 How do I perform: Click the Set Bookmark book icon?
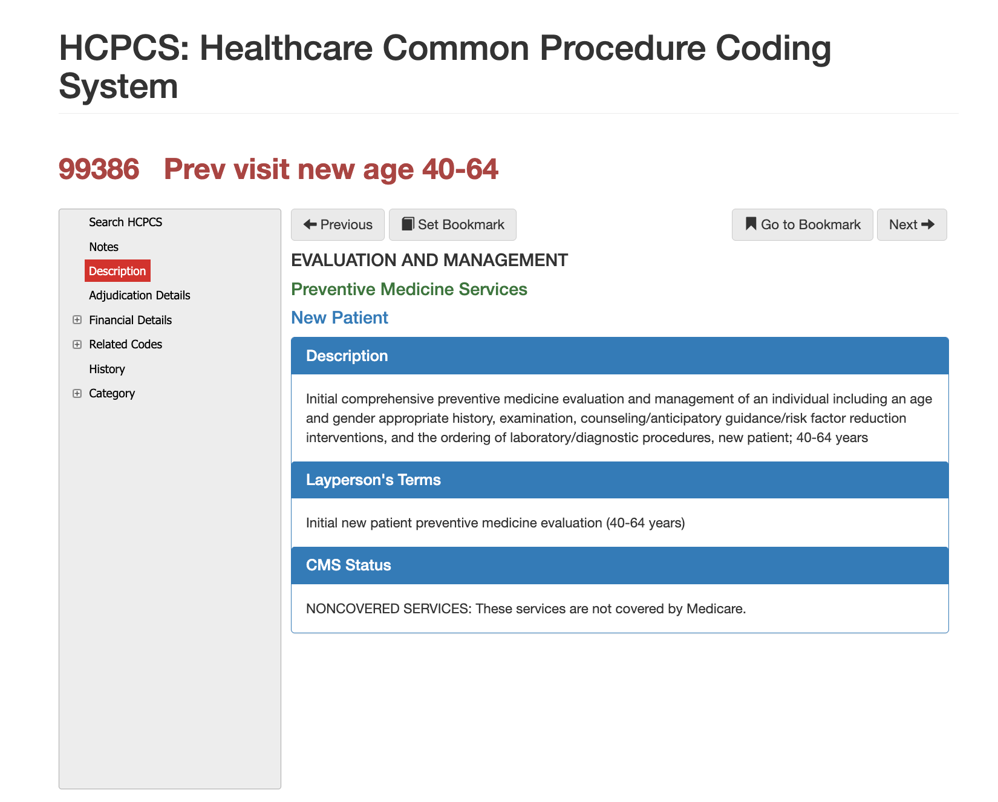coord(409,224)
